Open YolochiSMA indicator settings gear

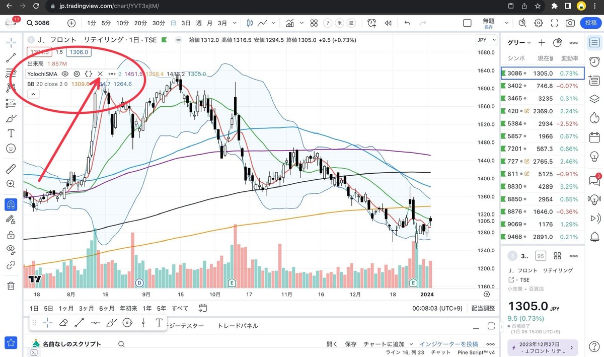(77, 74)
